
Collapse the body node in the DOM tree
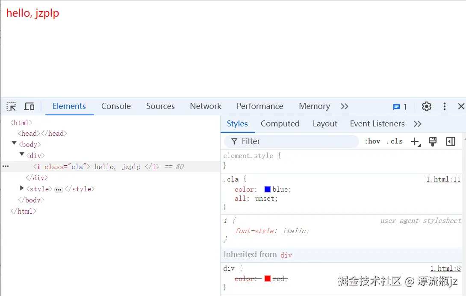coord(14,144)
